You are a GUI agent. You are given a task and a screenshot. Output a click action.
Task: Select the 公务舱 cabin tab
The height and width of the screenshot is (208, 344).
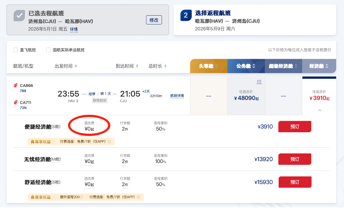coord(246,66)
